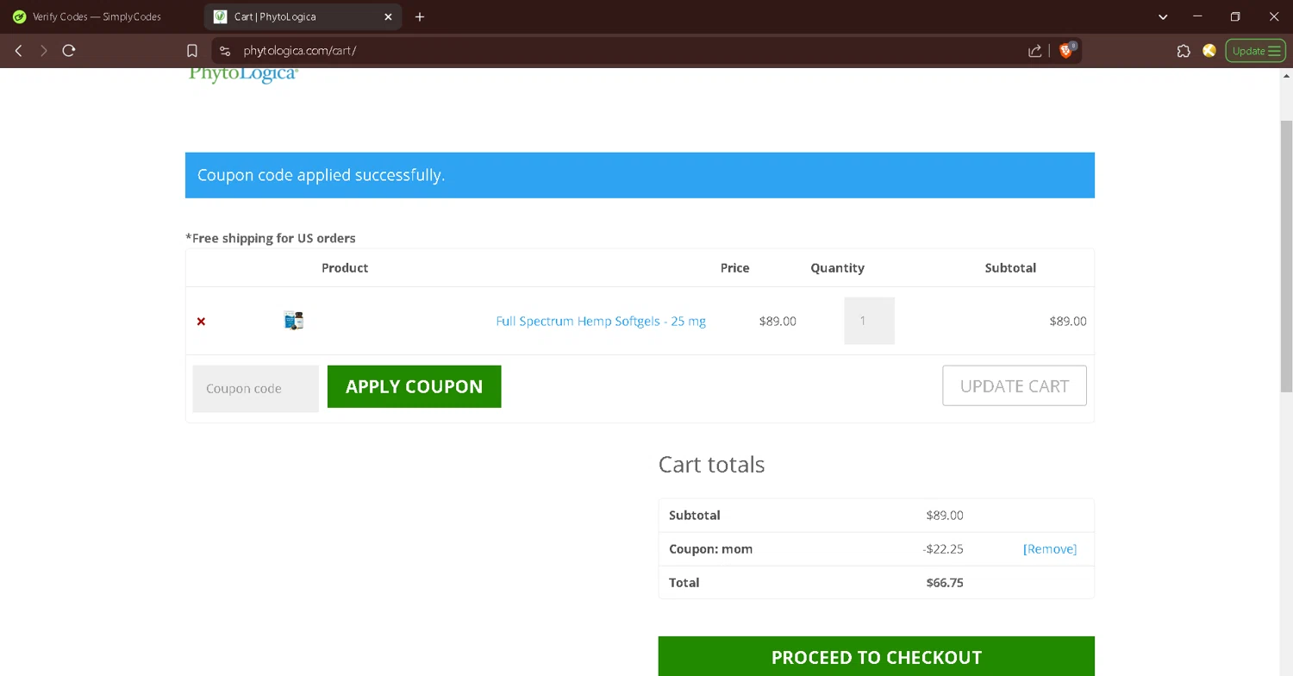The image size is (1293, 676).
Task: Click the 'Coupon code applied successfully.' message
Action: [321, 175]
